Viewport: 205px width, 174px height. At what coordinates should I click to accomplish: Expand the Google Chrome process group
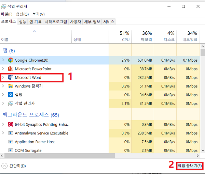tap(3, 60)
